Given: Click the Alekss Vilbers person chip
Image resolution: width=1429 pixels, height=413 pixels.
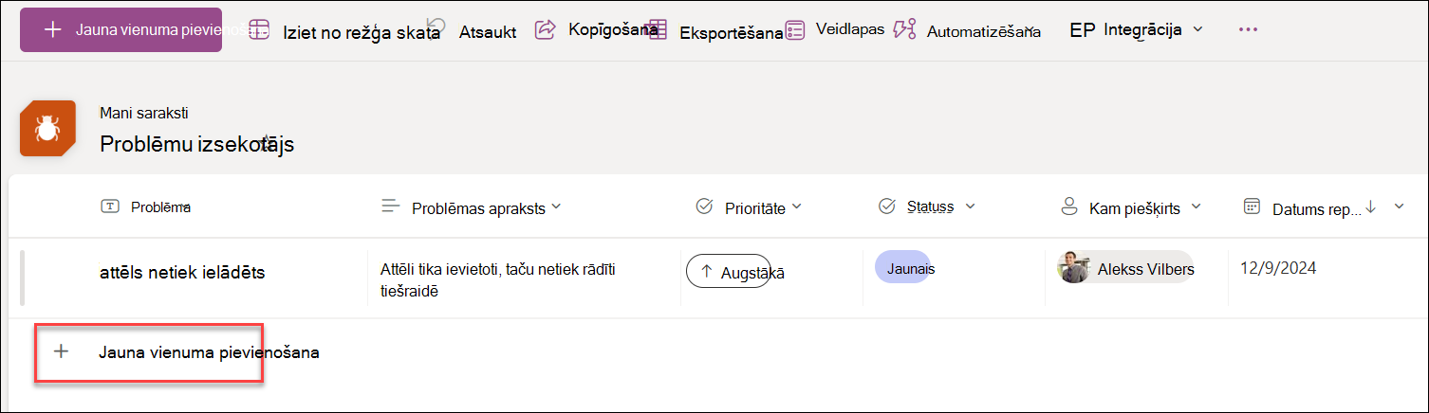Looking at the screenshot, I should click(x=1125, y=268).
